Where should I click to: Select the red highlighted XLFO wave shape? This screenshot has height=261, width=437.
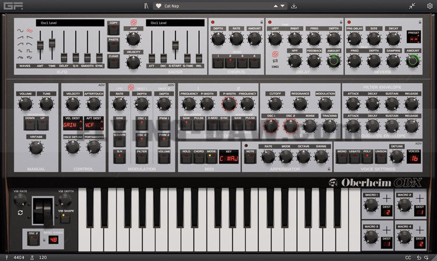(30, 30)
